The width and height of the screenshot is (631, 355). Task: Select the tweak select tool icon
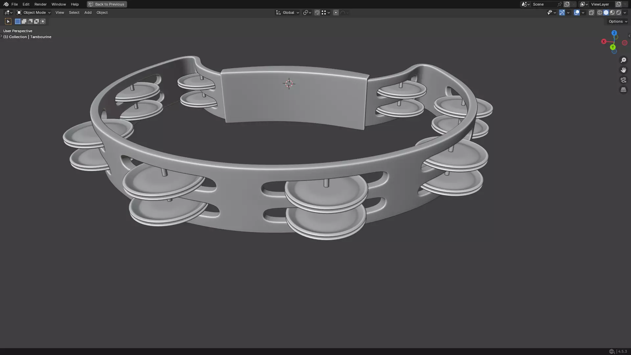(x=8, y=21)
